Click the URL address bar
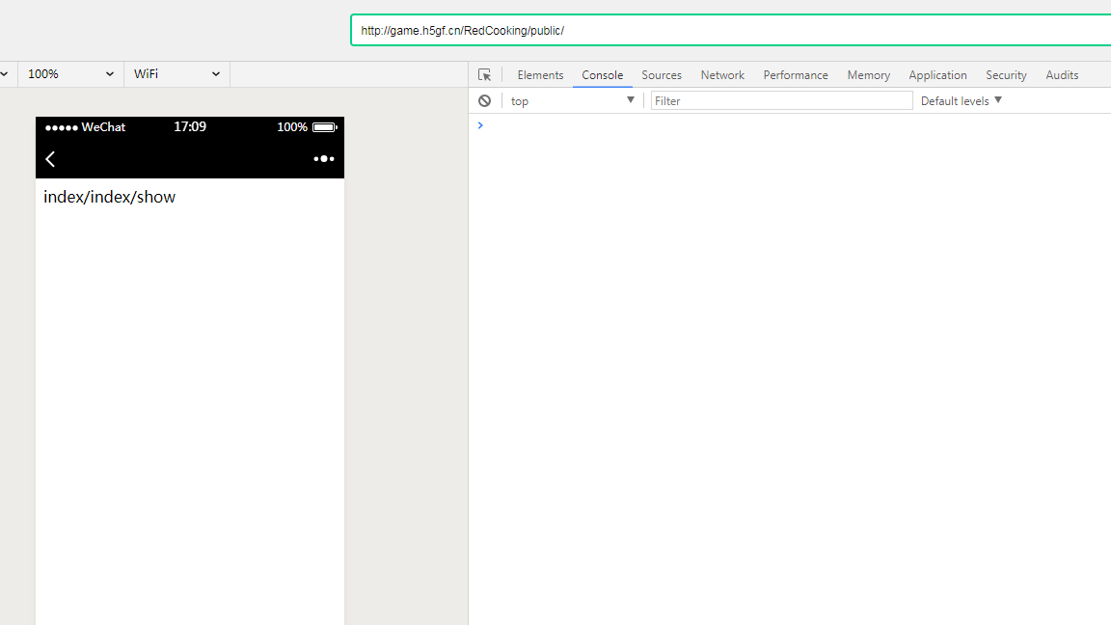Image resolution: width=1111 pixels, height=625 pixels. (731, 31)
